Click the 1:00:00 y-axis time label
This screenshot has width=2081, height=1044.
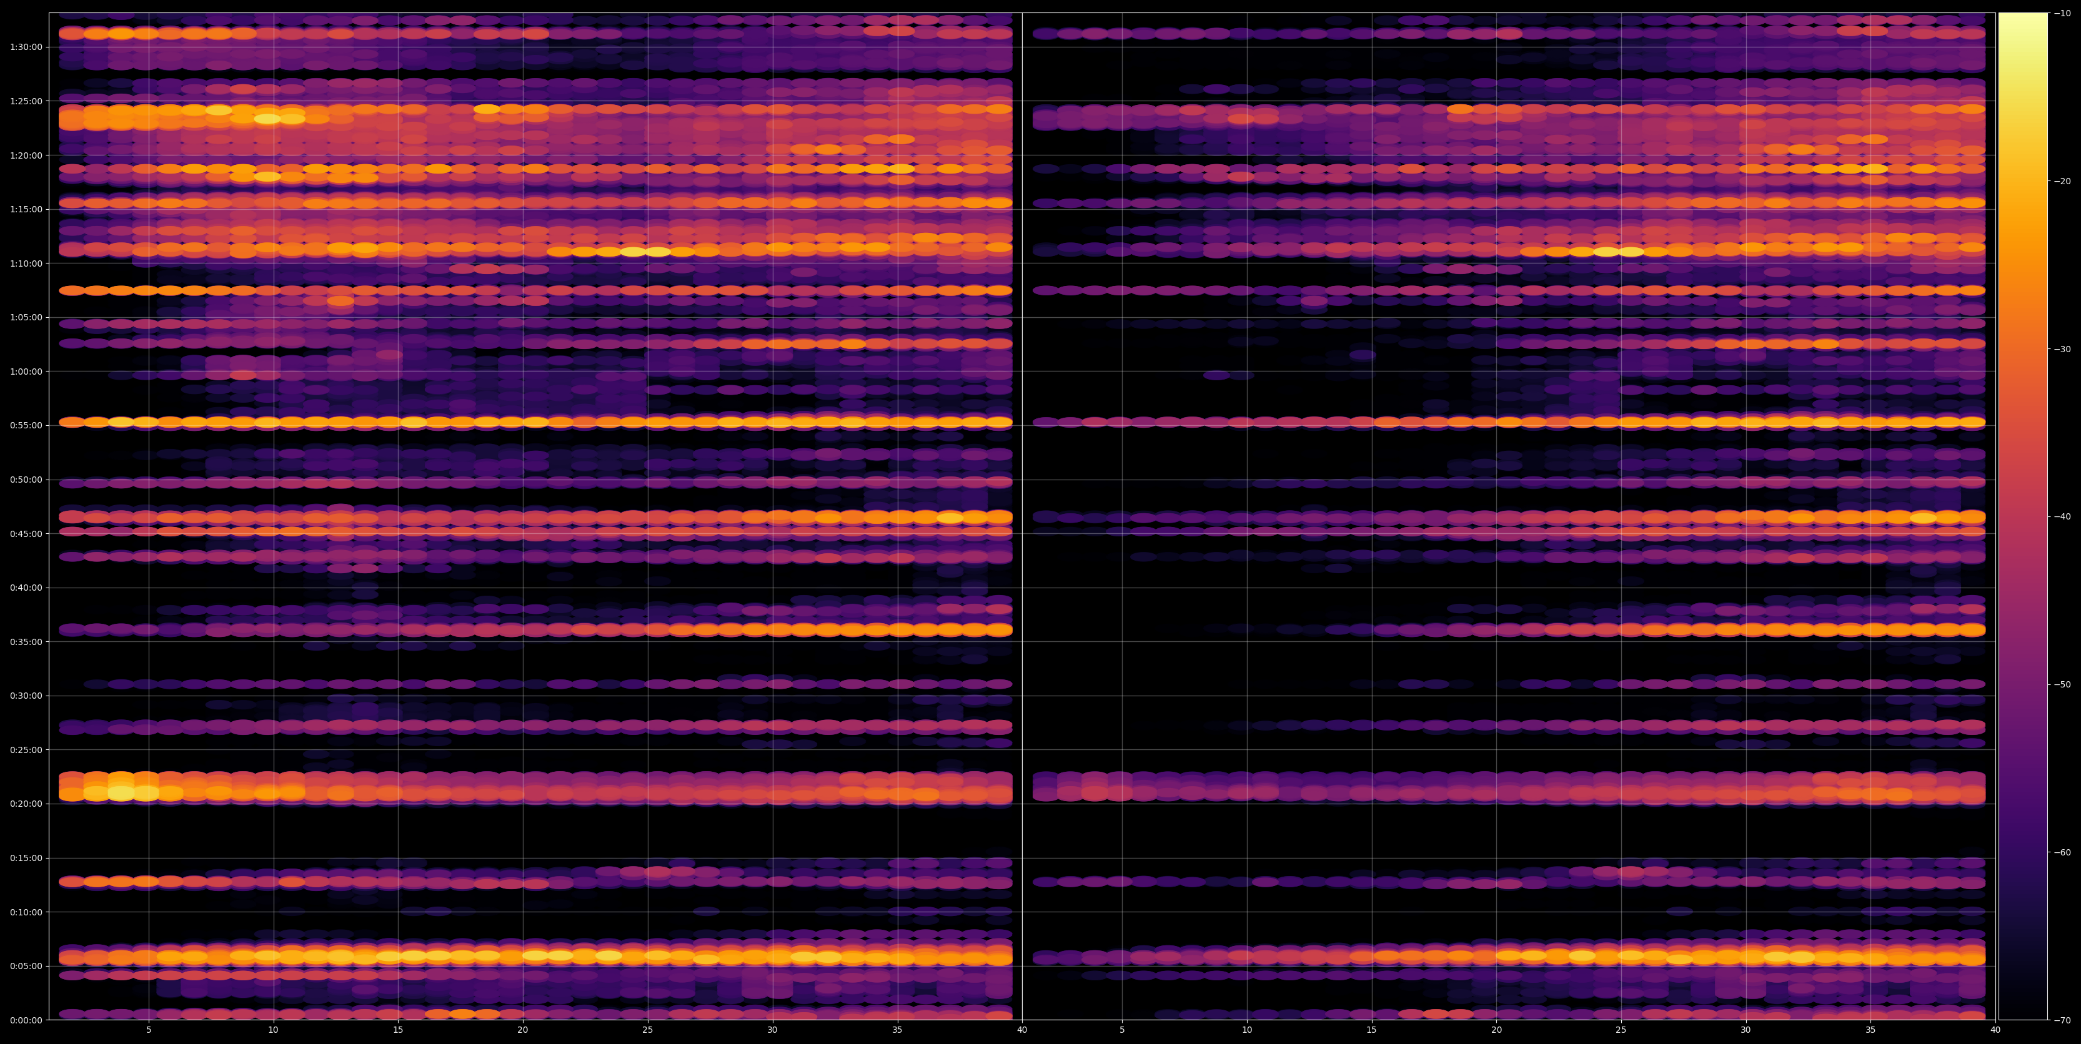click(x=26, y=371)
